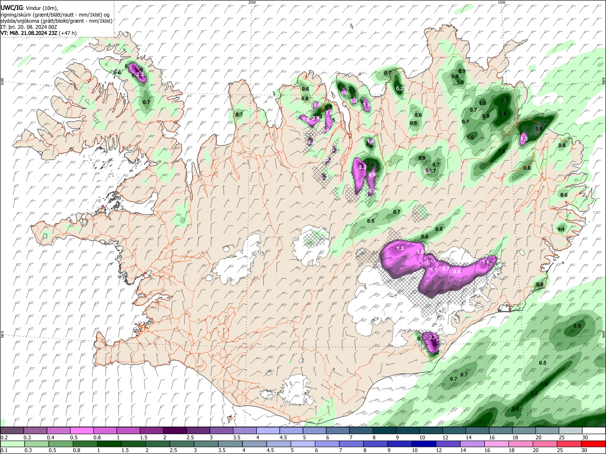Select the dull mauve 0.2 swatch starting the top legend row
The image size is (606, 454).
click(12, 430)
